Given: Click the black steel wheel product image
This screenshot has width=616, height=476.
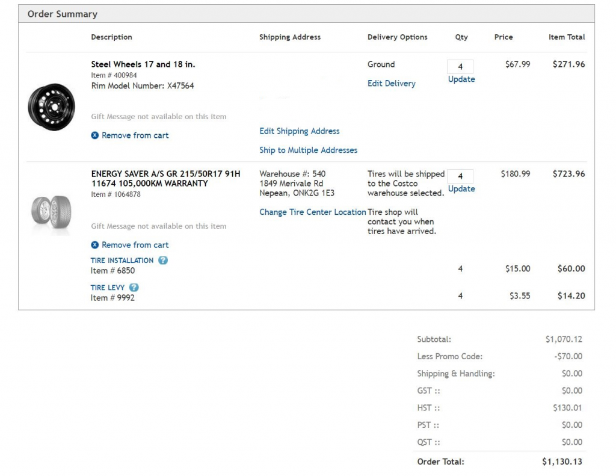Looking at the screenshot, I should (52, 107).
